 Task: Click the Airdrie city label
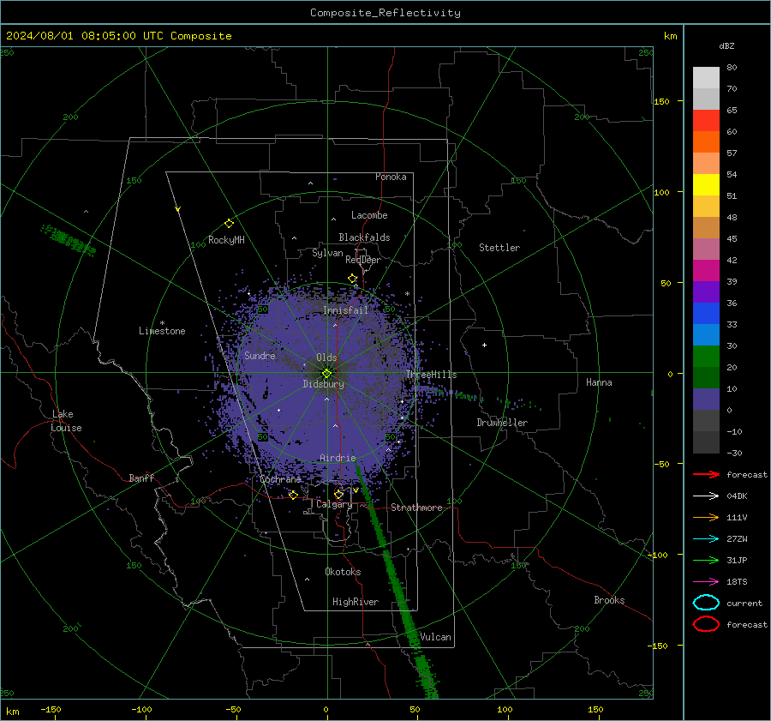(x=338, y=458)
